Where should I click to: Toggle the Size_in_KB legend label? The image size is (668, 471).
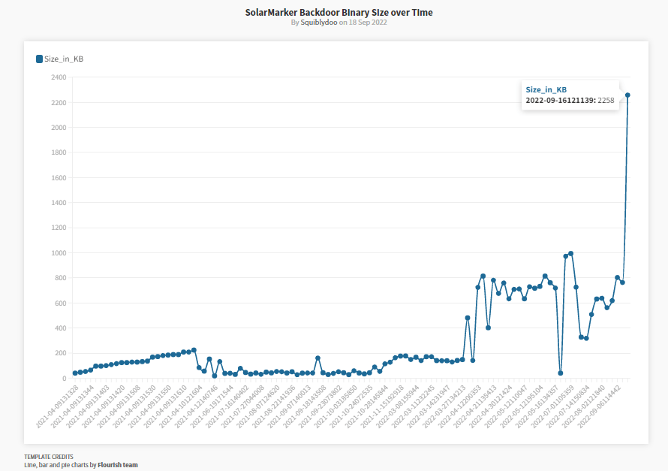click(x=64, y=59)
